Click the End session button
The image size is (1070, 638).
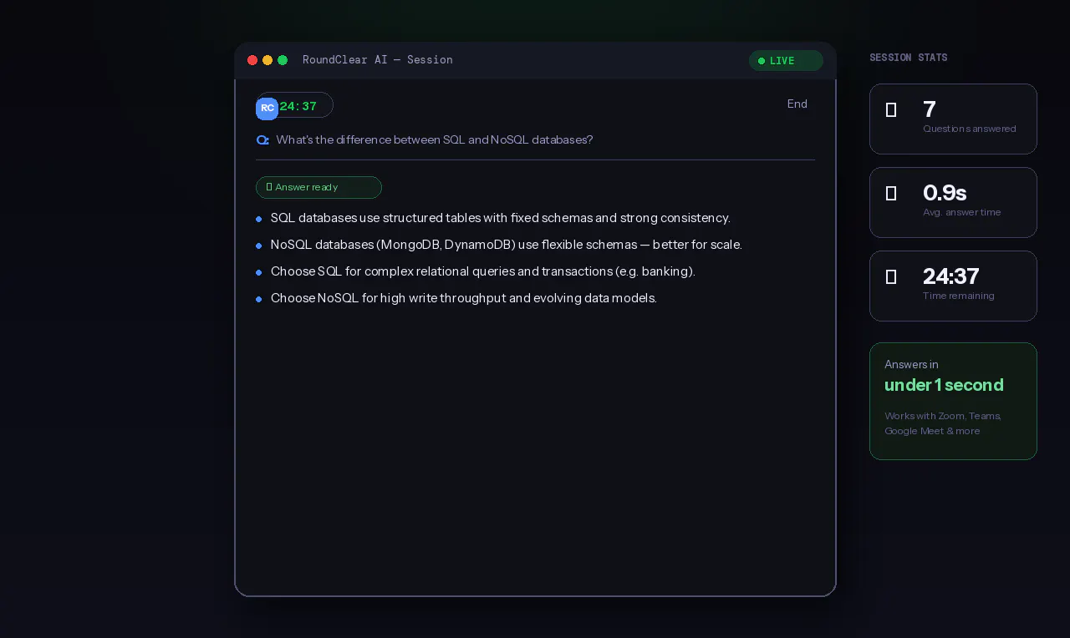(797, 104)
